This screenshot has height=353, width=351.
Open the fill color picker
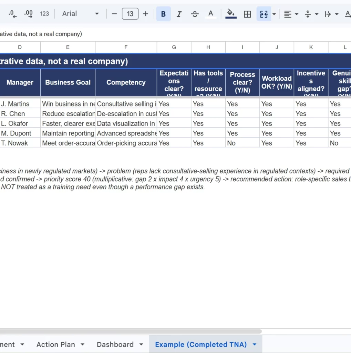tap(231, 14)
